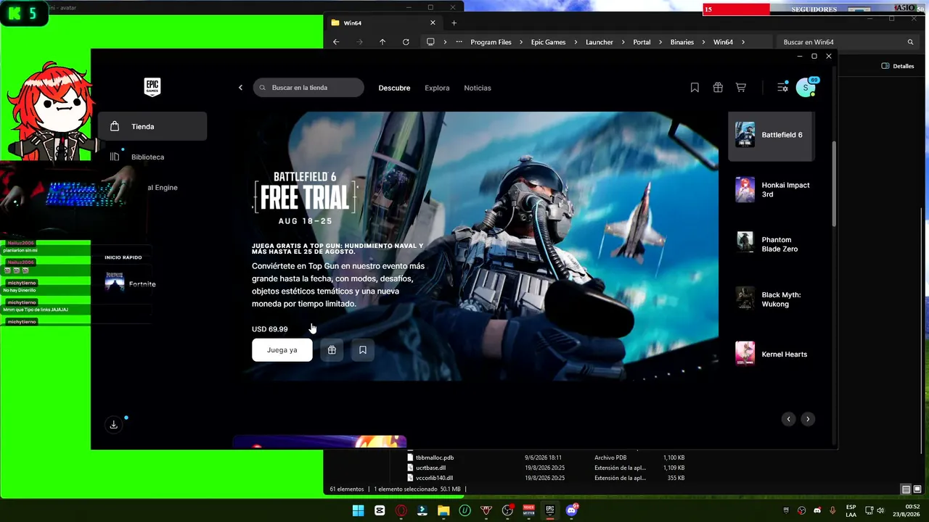
Task: Switch to the Descubre tab
Action: (x=394, y=88)
